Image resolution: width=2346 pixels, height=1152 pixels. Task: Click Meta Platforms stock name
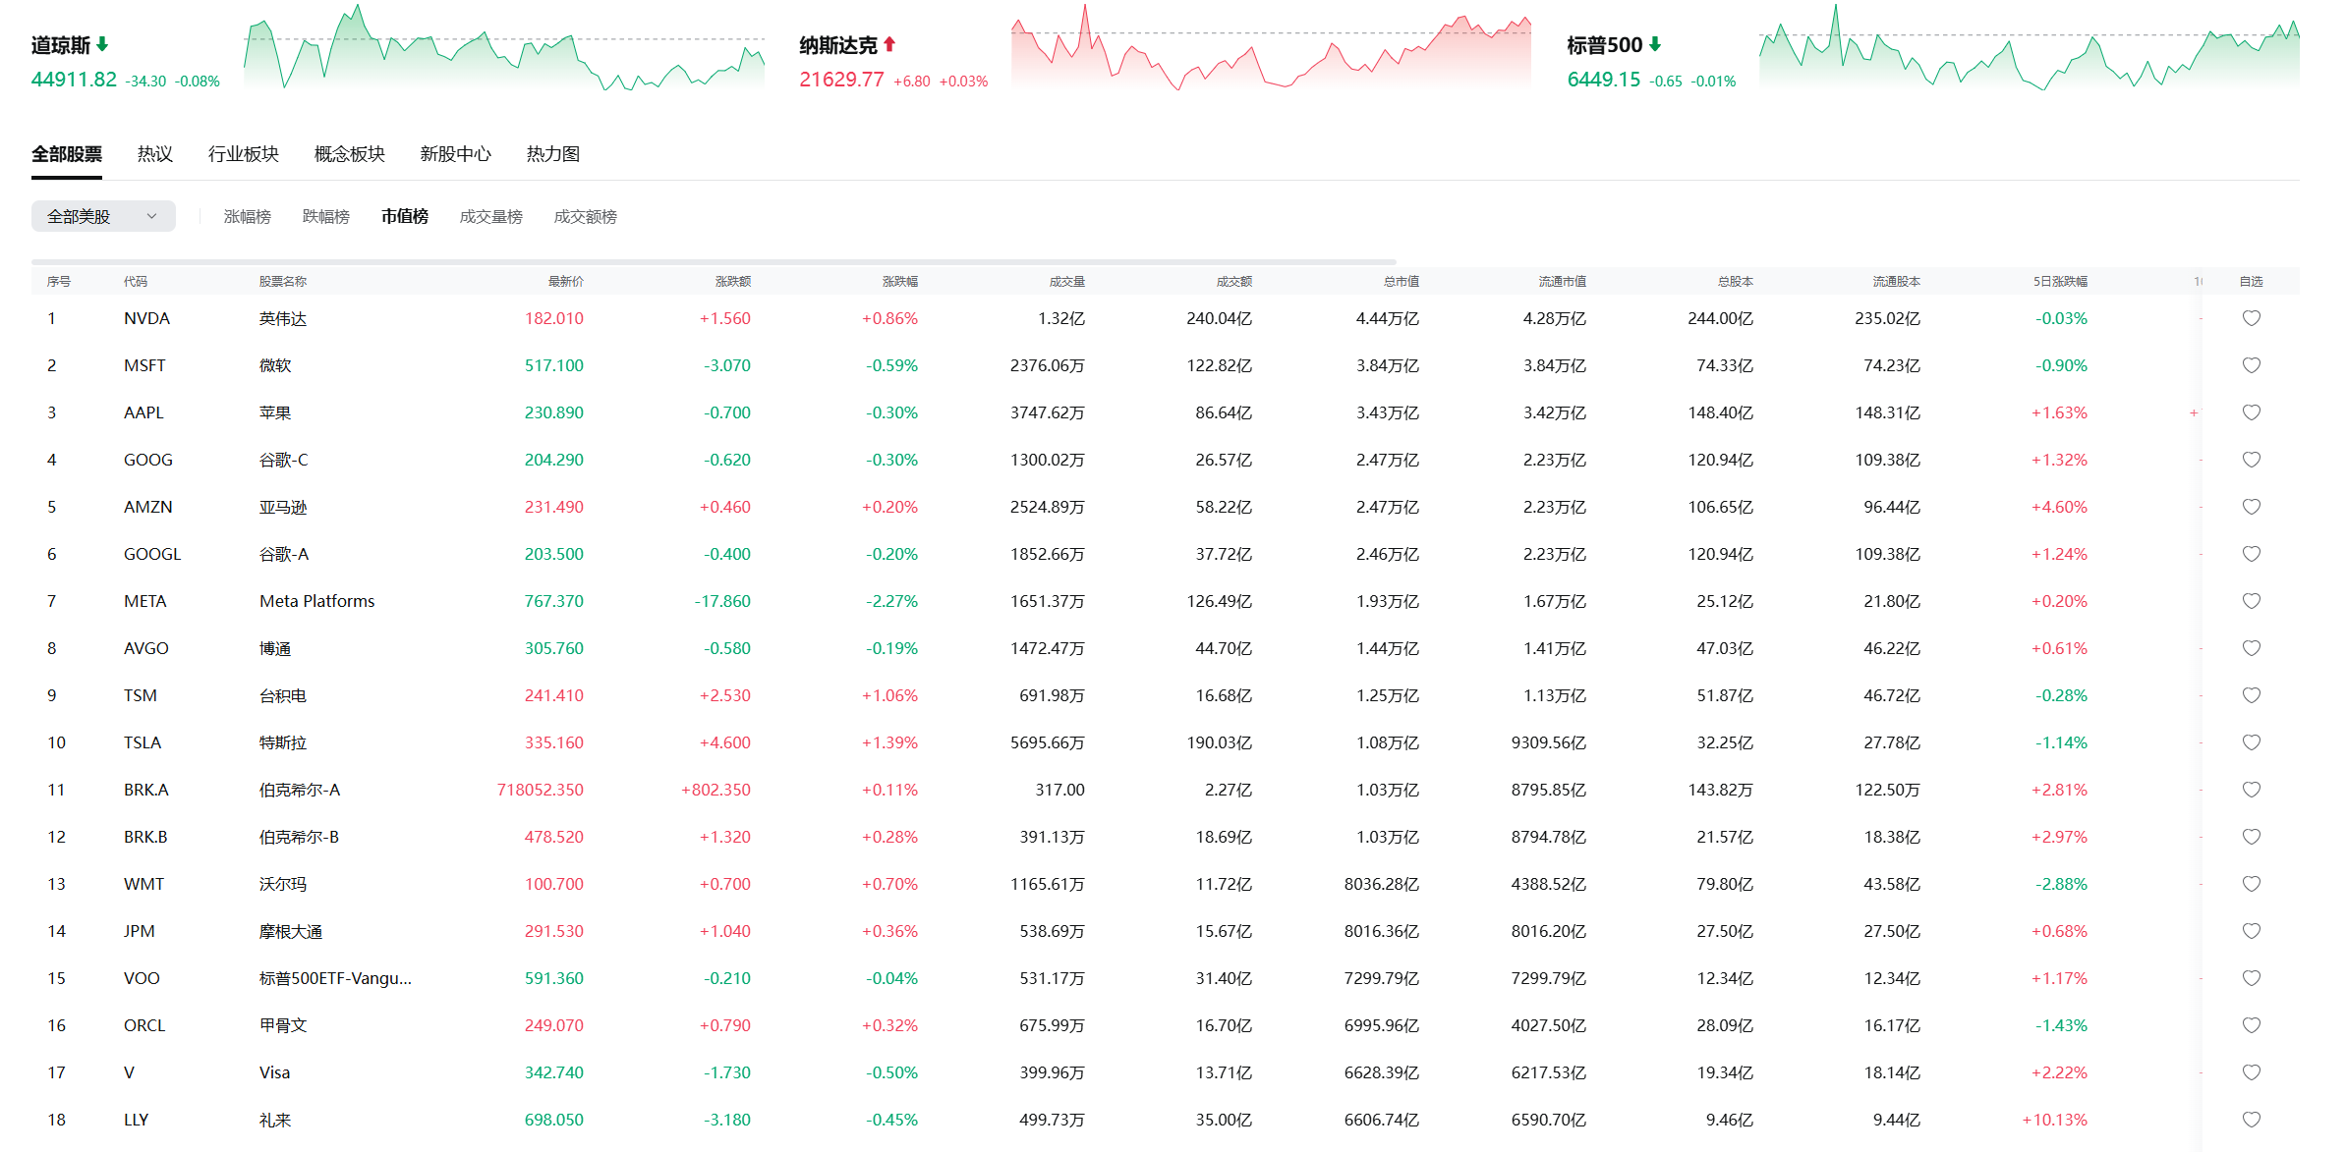tap(317, 601)
